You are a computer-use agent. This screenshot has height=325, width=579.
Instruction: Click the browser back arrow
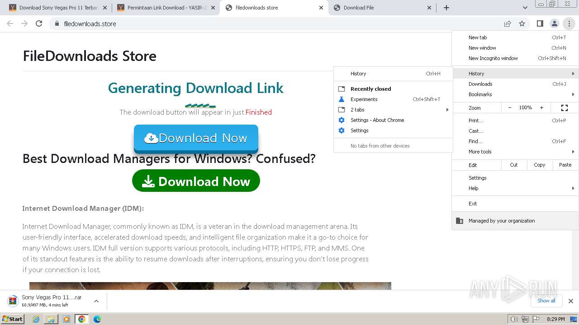(10, 23)
